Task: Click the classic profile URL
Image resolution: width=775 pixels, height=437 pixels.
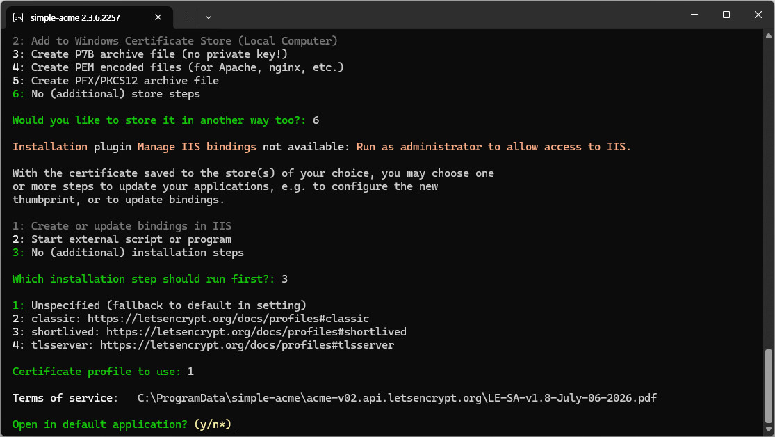Action: click(228, 319)
